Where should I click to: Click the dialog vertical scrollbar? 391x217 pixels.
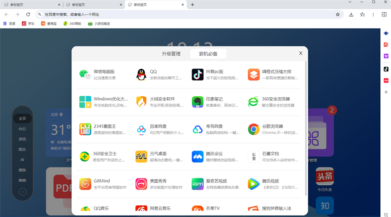click(306, 129)
